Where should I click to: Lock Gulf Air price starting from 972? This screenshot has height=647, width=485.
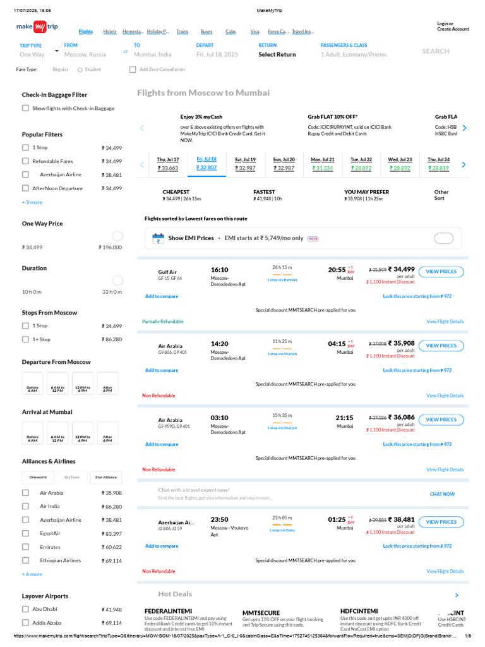pyautogui.click(x=417, y=296)
